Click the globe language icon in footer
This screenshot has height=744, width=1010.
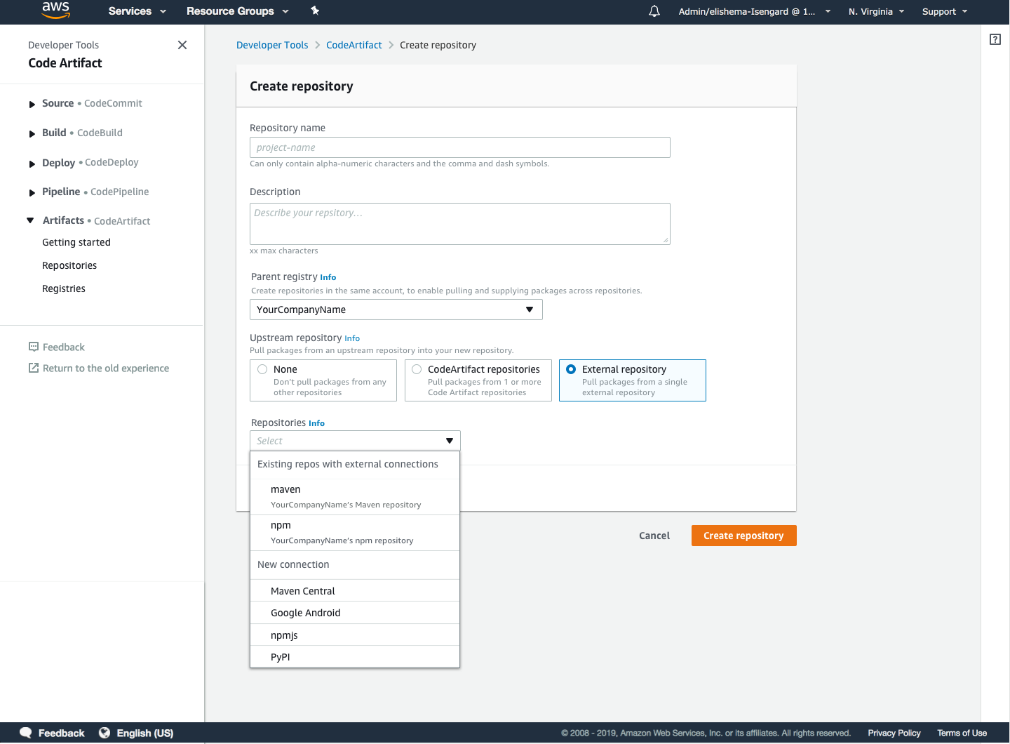pos(105,733)
